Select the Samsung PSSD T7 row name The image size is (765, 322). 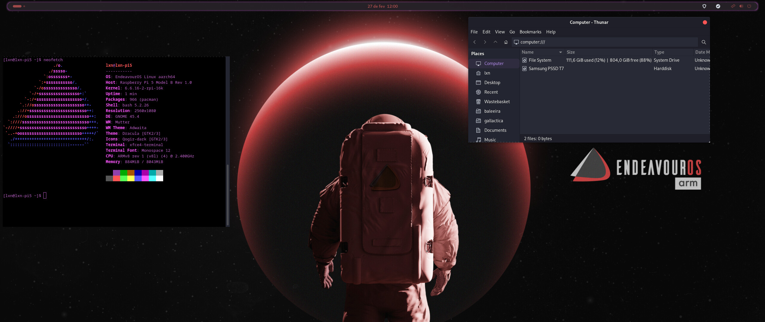(x=546, y=69)
